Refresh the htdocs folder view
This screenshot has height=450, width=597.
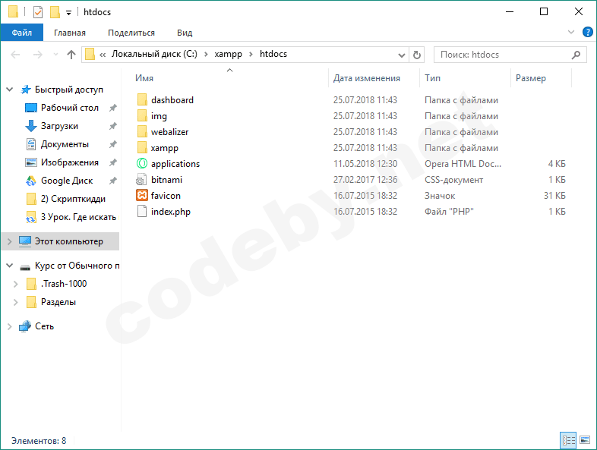click(417, 55)
